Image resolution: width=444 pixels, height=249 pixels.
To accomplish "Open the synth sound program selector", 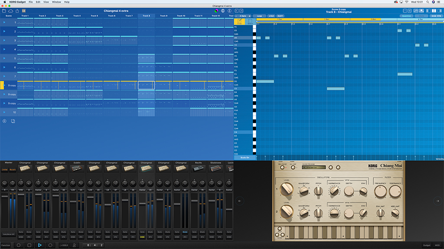I will click(x=314, y=167).
